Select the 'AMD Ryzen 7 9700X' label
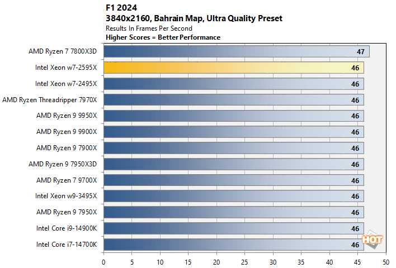This screenshot has width=396, height=268. tap(67, 180)
